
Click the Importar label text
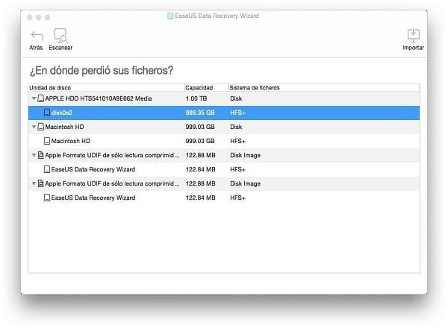coord(413,48)
